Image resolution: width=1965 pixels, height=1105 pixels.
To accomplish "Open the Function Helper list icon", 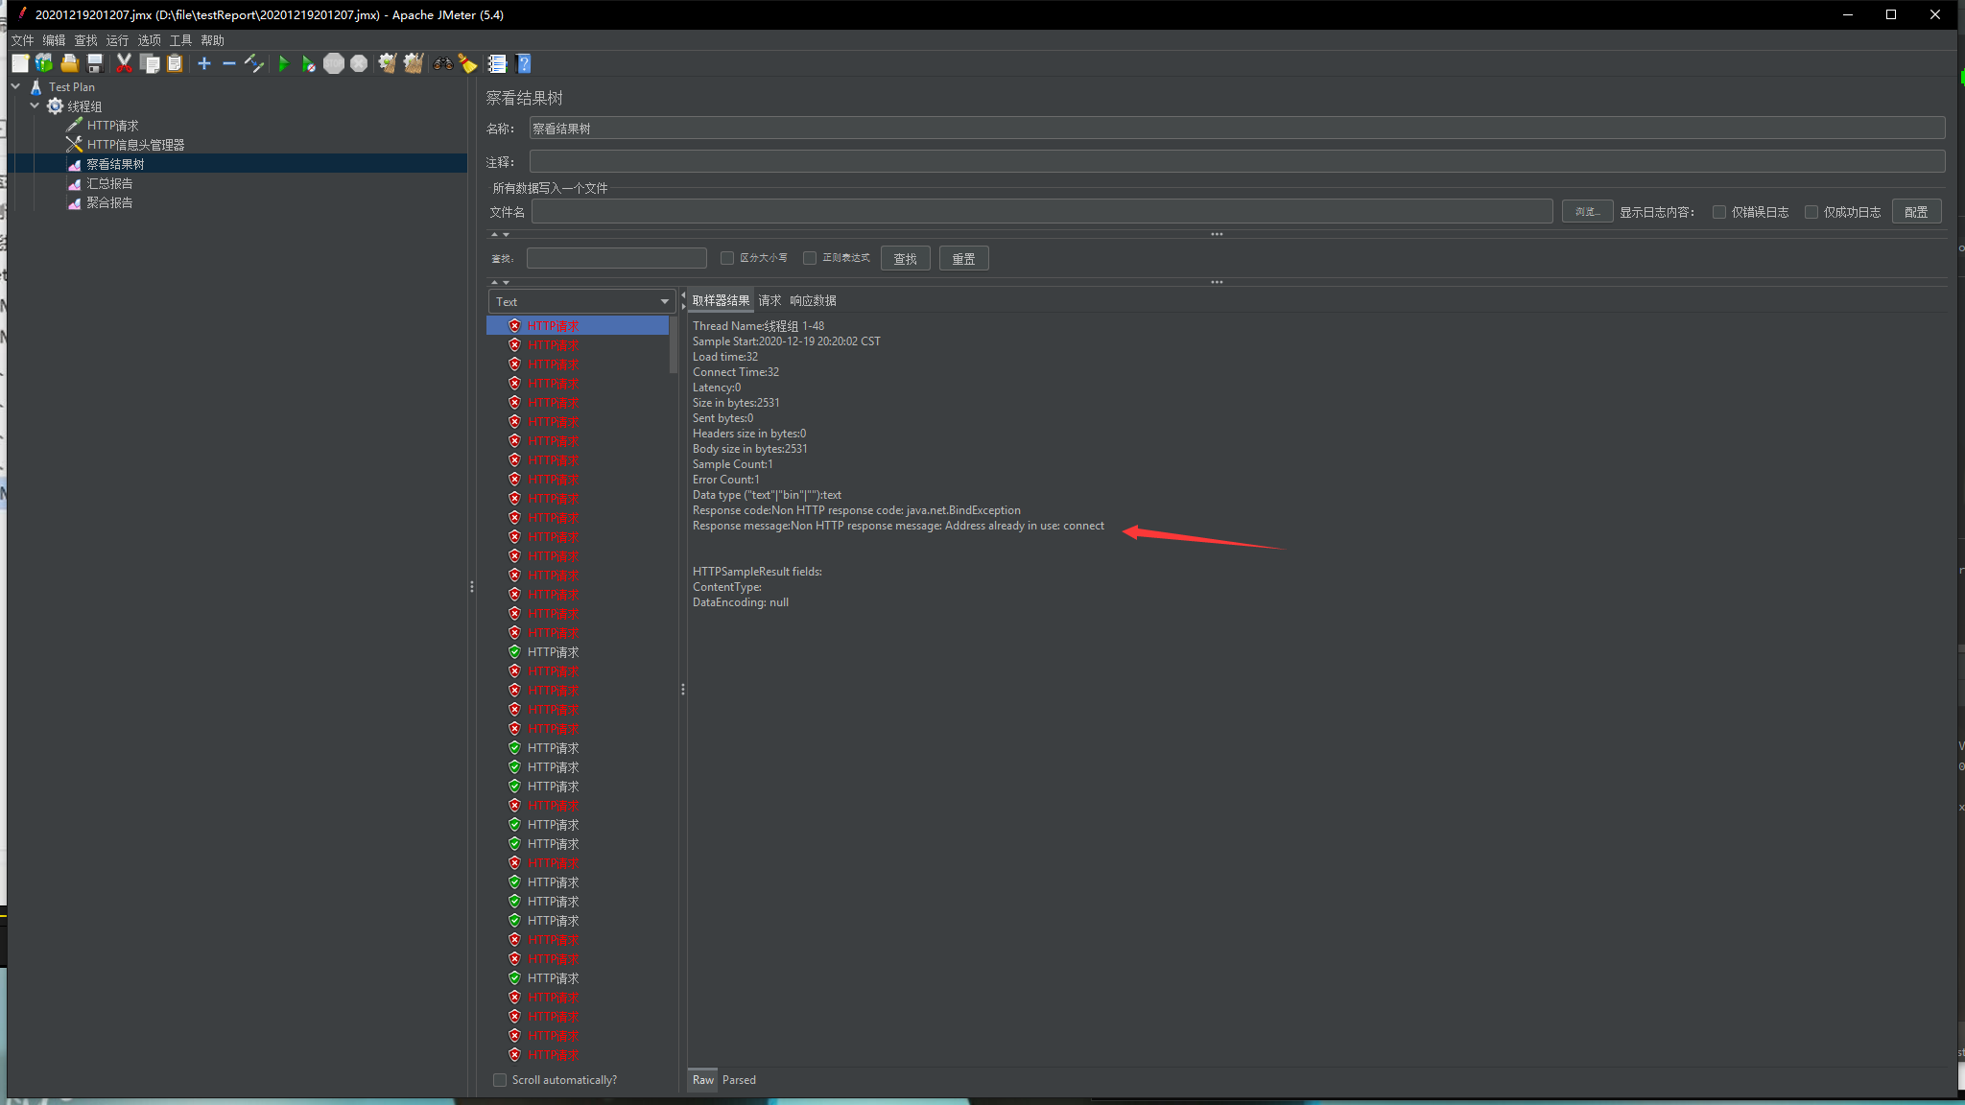I will click(x=497, y=63).
